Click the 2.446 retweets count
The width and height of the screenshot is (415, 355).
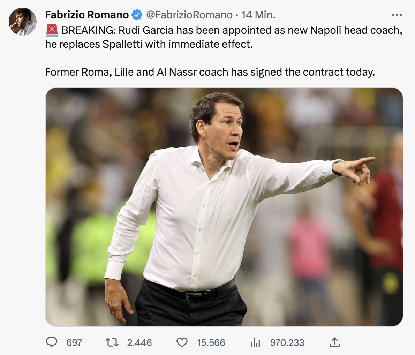[139, 342]
